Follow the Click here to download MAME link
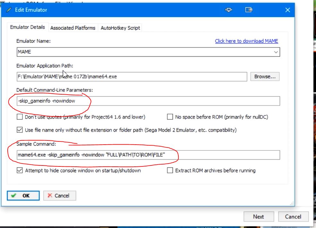The image size is (316, 228). click(246, 41)
